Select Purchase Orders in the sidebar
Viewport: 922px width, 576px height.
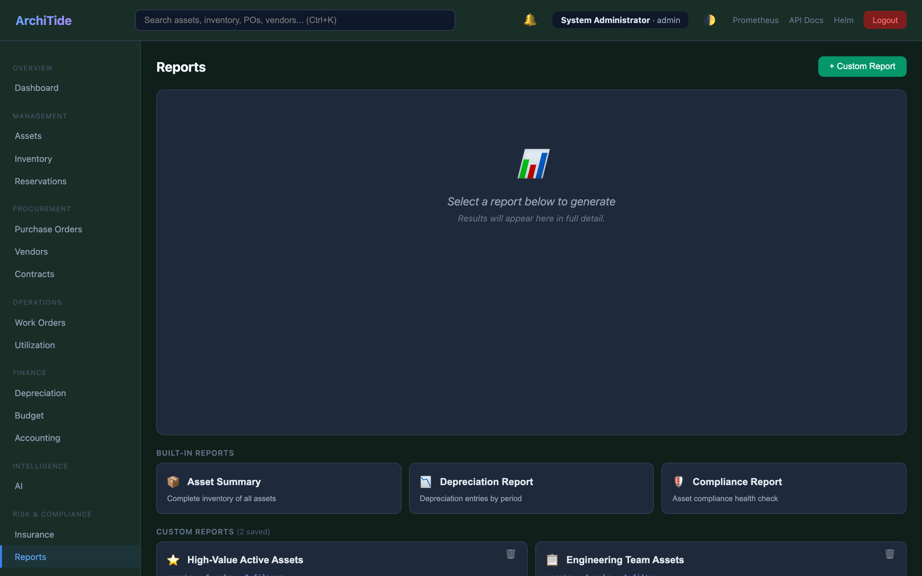(48, 229)
